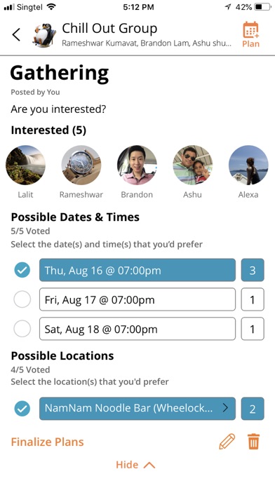Choose the Fri, Aug 17 @ 07:00pm bar
This screenshot has width=275, height=488.
pyautogui.click(x=137, y=299)
